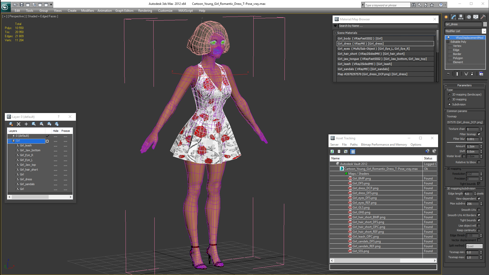Select the 2D mapping (landscape) radio button
The image size is (489, 275).
(449, 94)
